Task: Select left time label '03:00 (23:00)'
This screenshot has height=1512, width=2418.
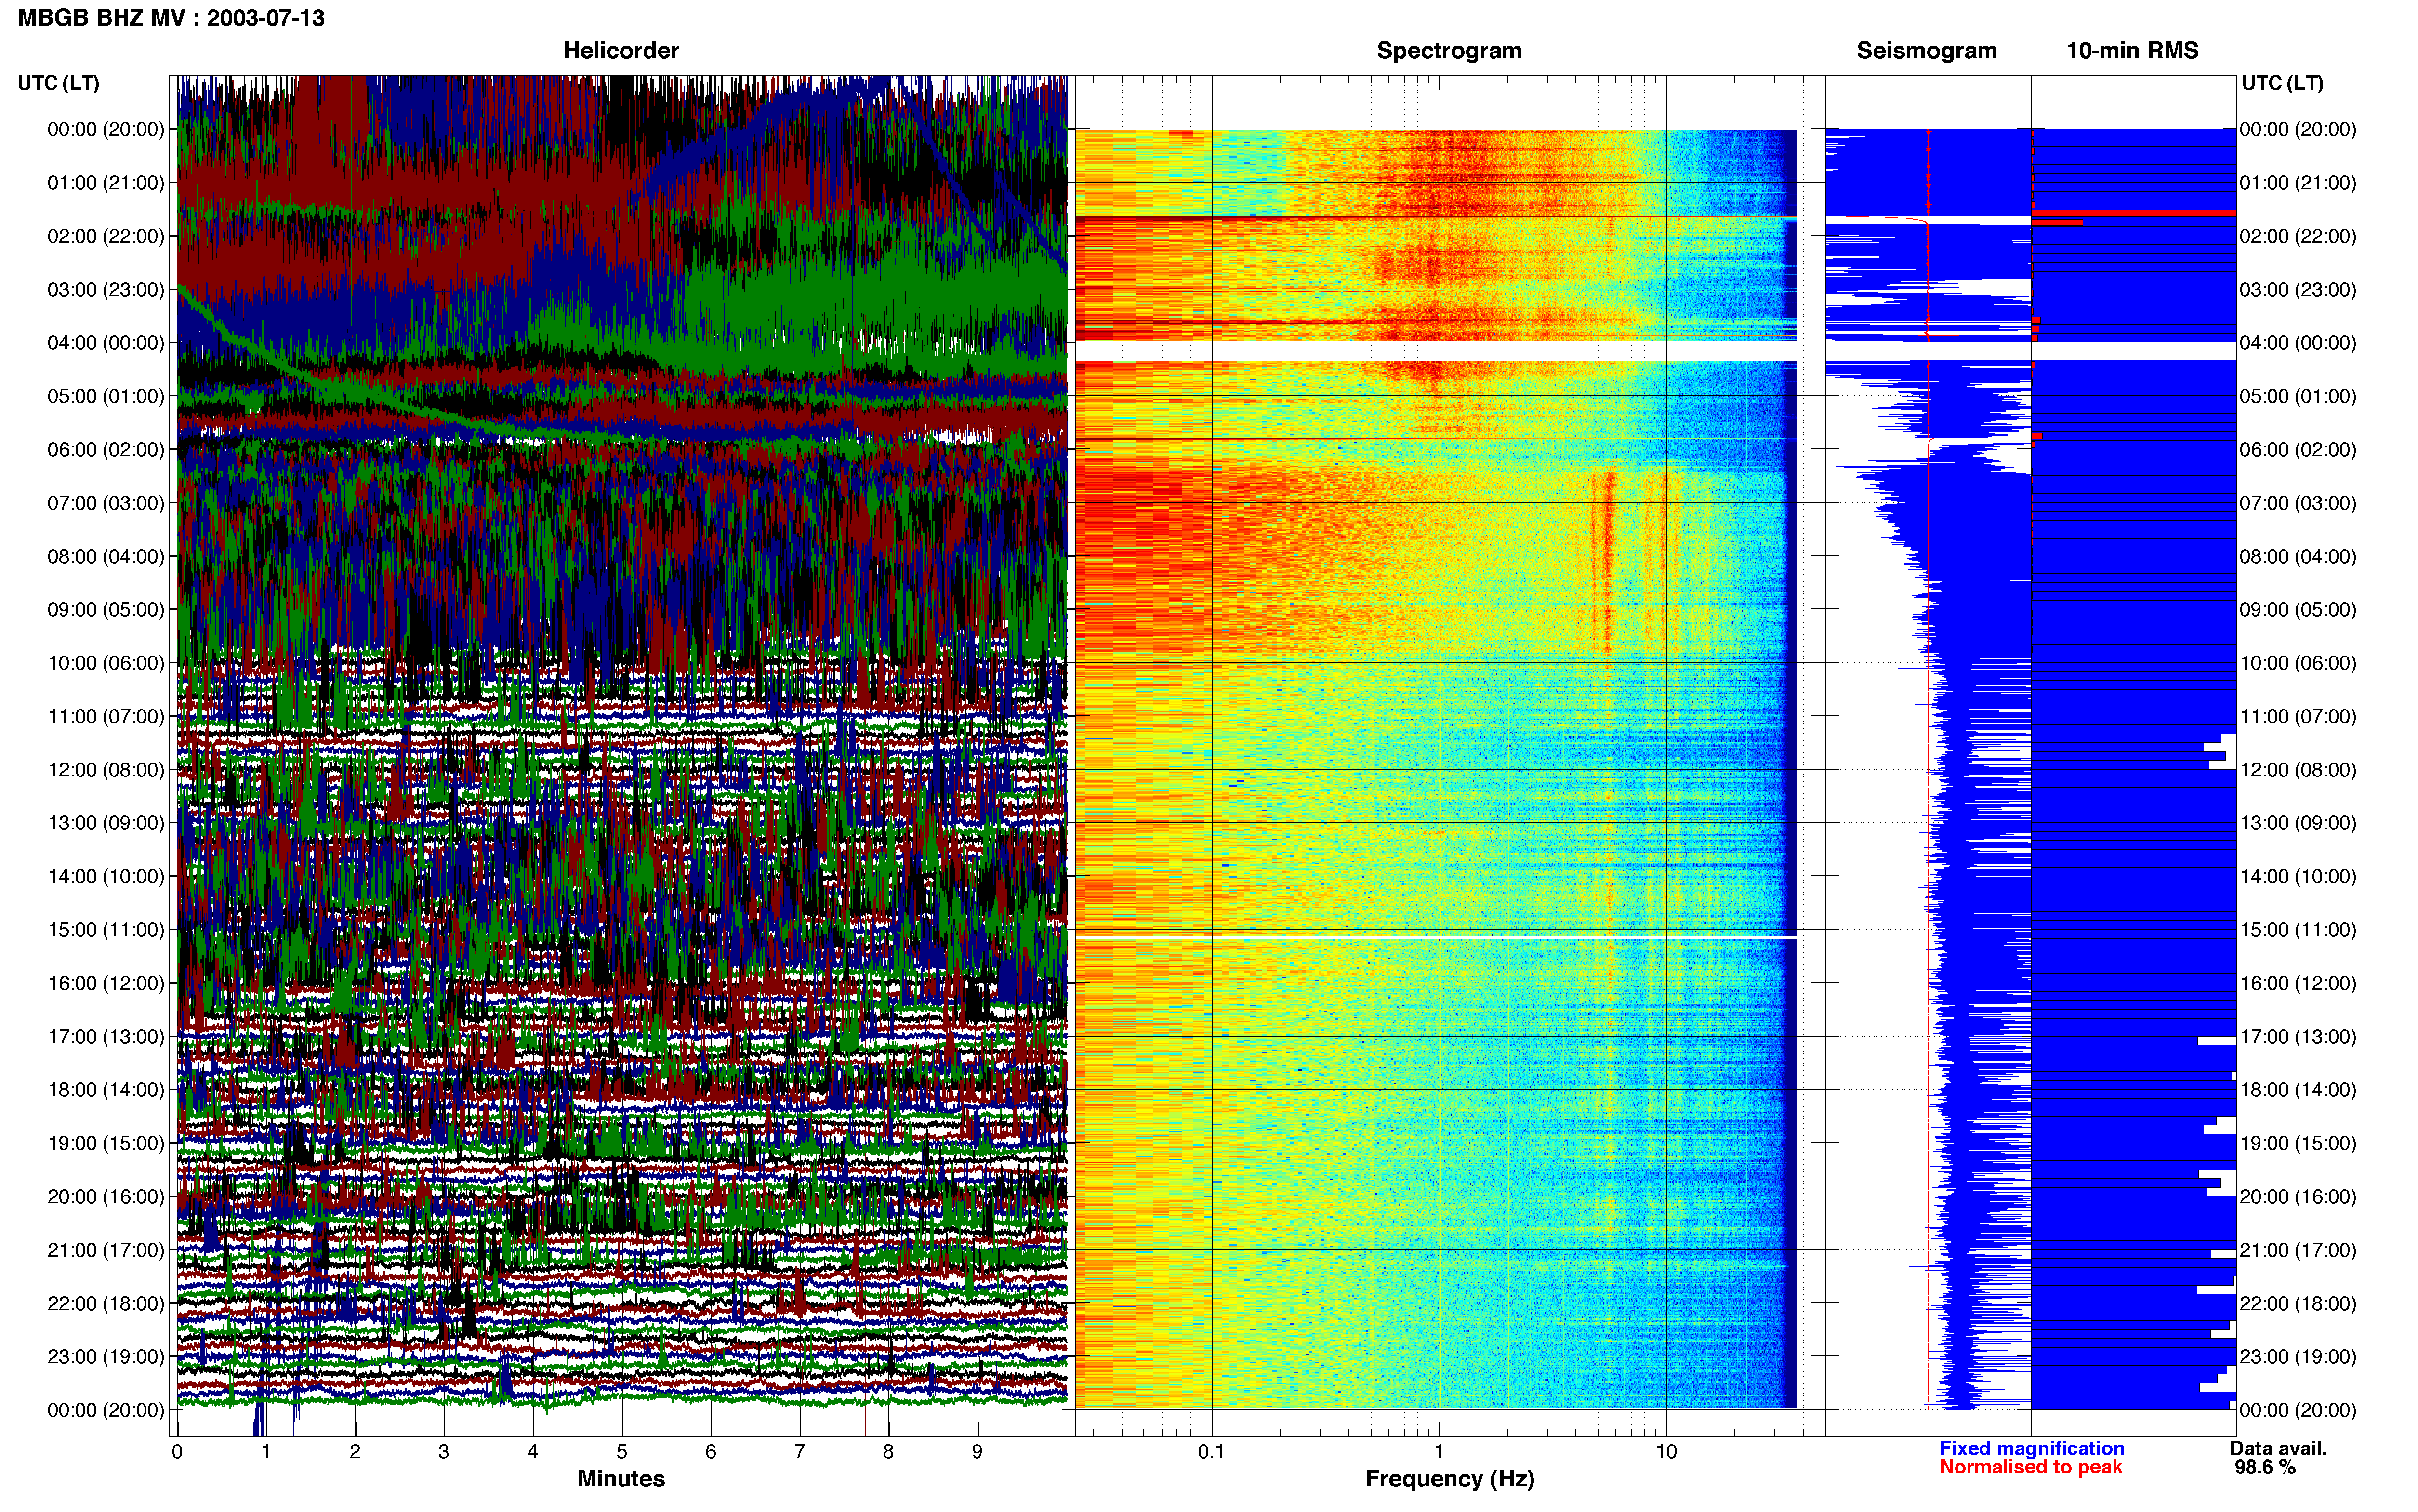Action: tap(106, 290)
